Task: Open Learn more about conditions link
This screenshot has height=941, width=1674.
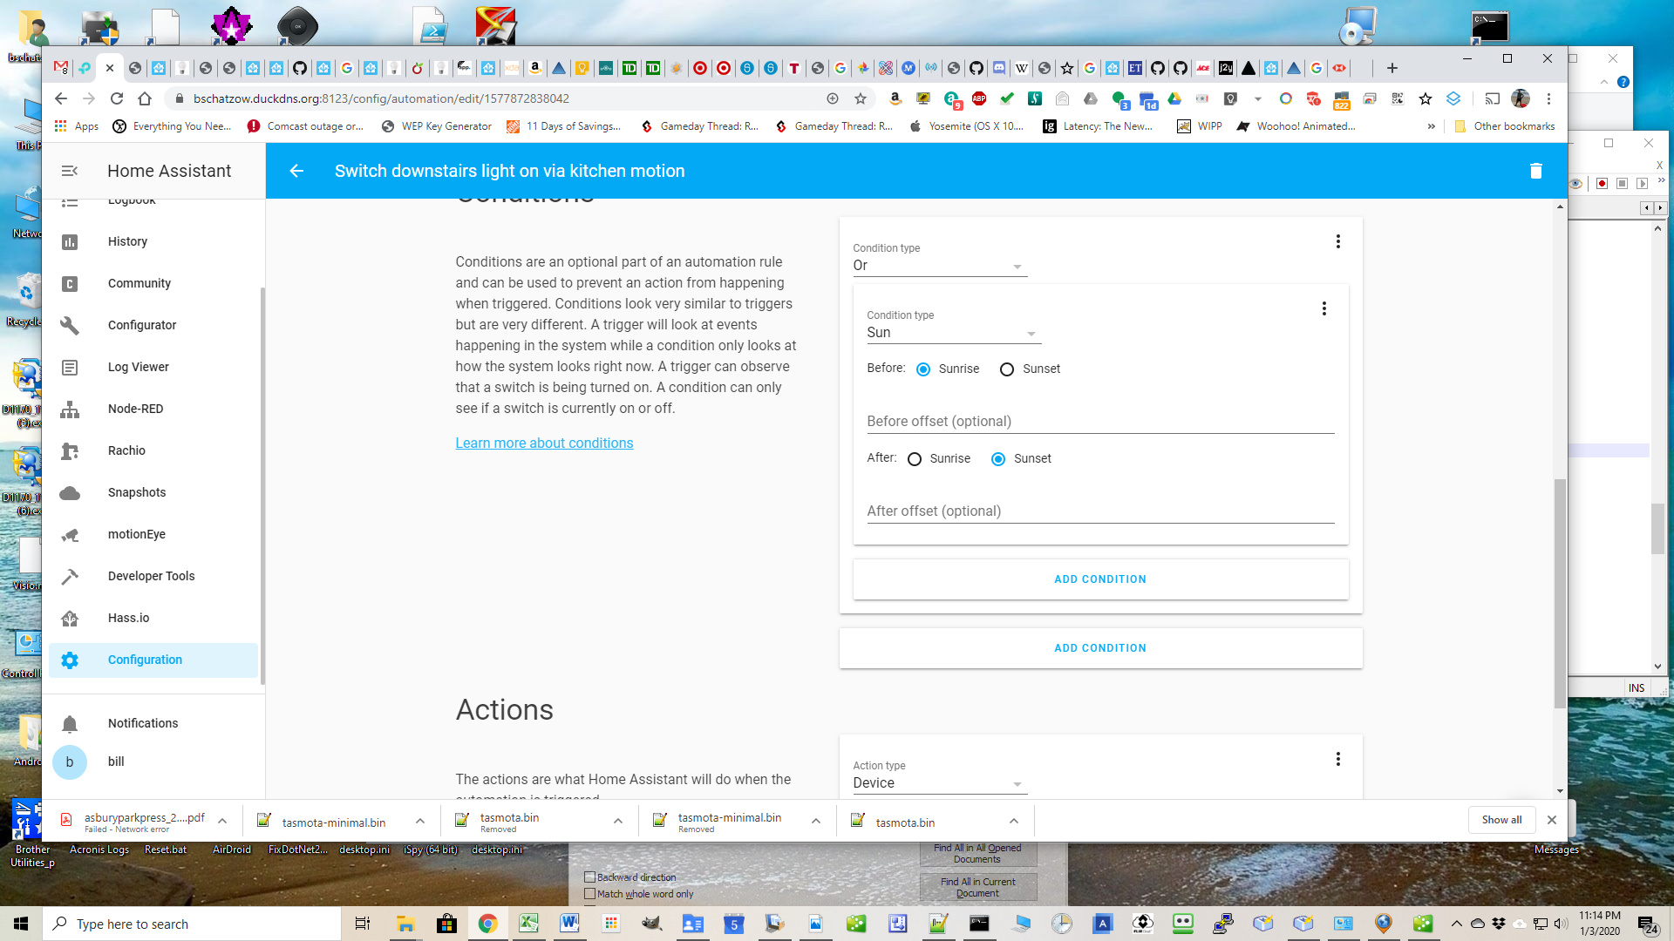Action: [544, 443]
